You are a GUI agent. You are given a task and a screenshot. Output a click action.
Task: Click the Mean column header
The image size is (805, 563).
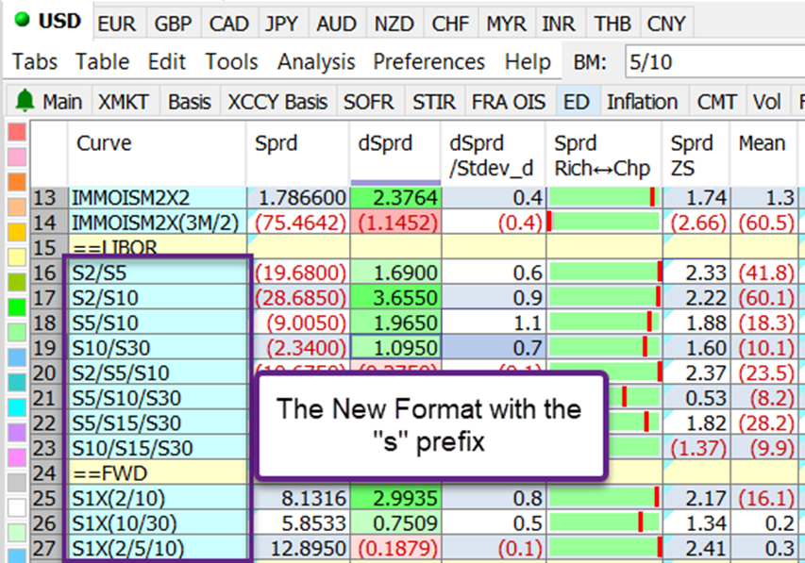763,154
